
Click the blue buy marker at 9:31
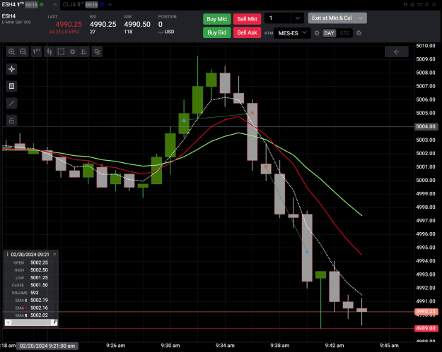[x=184, y=121]
